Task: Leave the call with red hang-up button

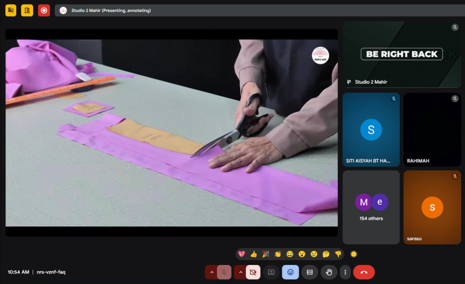Action: (x=364, y=272)
